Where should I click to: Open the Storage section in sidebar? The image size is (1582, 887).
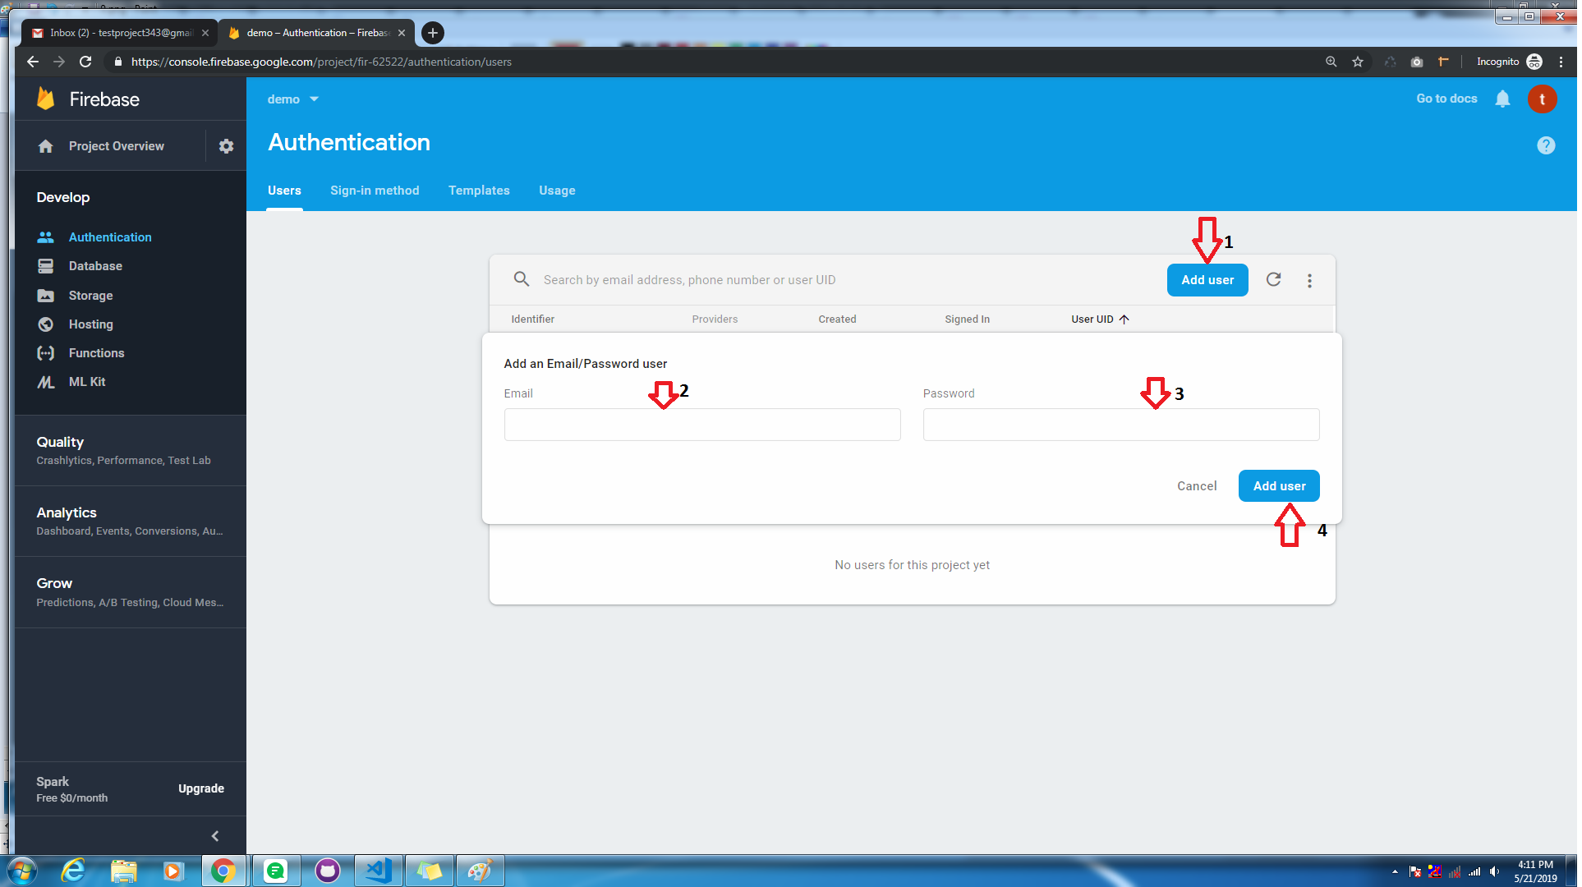[90, 296]
